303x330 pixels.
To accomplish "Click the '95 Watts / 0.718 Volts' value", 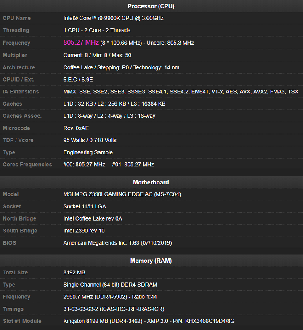I will click(90, 141).
